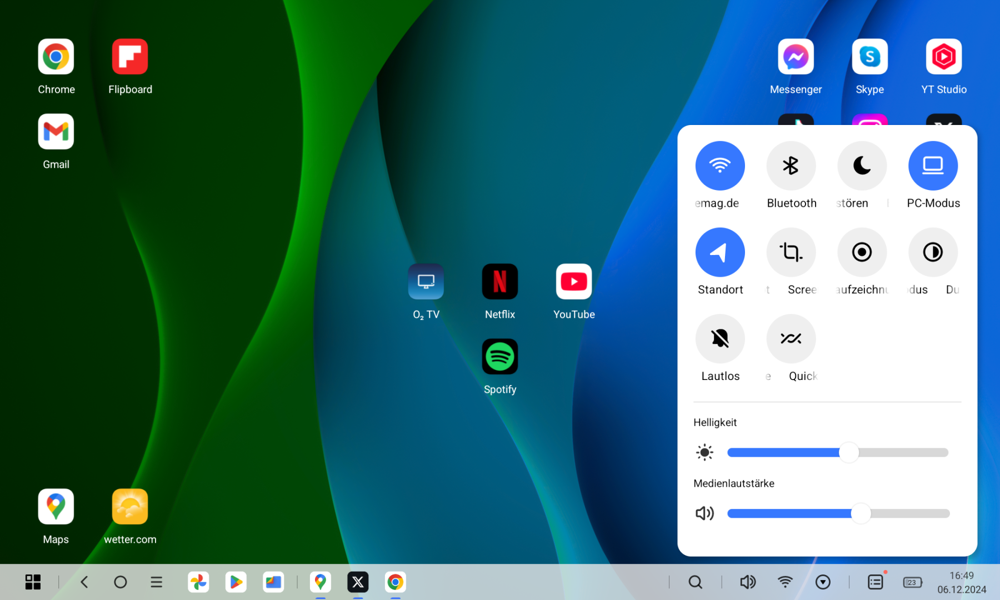Click the taskbar circled down-arrow icon
This screenshot has width=1000, height=600.
coord(823,582)
